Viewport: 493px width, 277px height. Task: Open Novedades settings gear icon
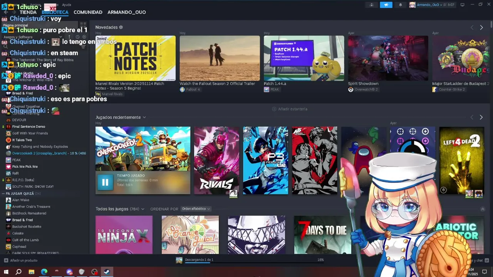[121, 27]
